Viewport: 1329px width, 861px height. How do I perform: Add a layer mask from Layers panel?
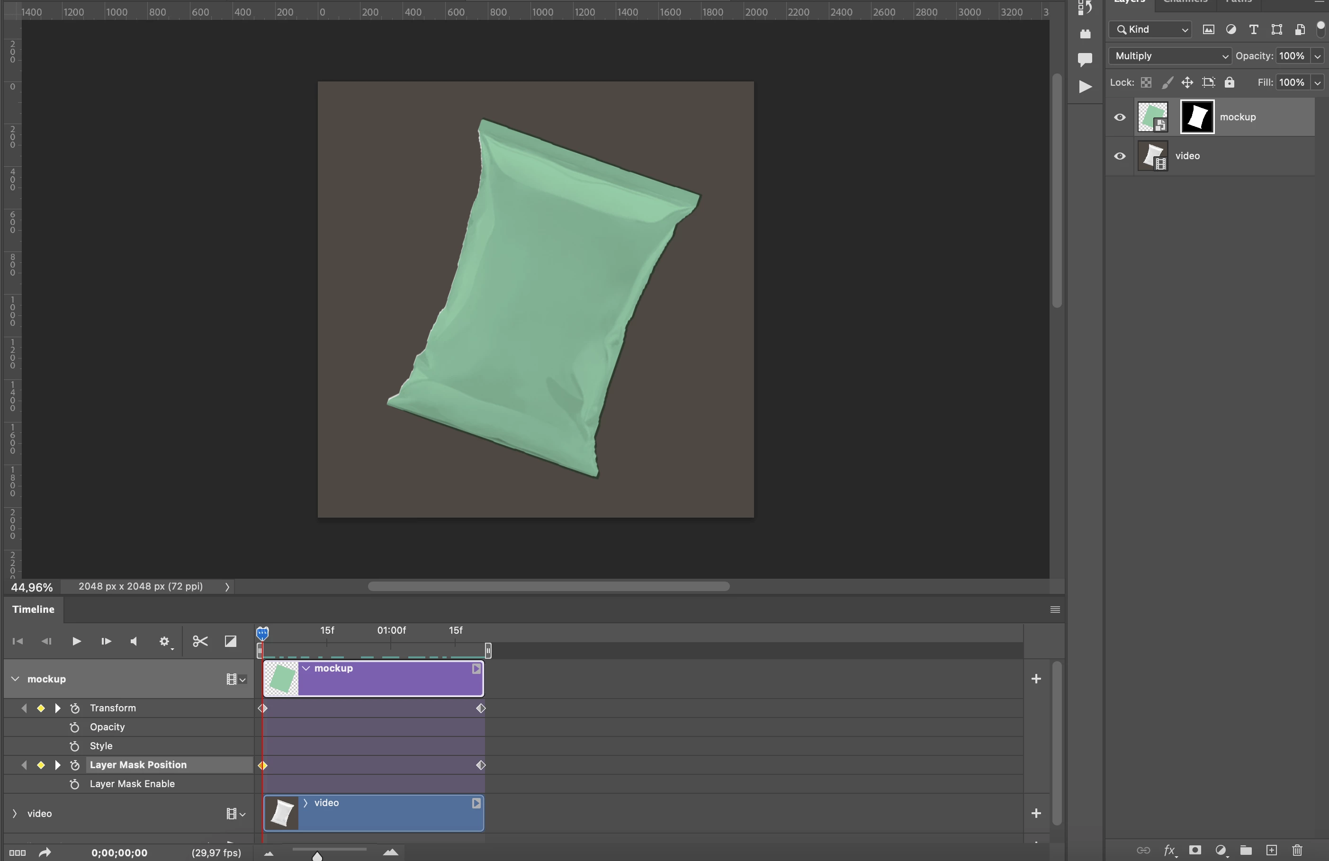(1195, 850)
